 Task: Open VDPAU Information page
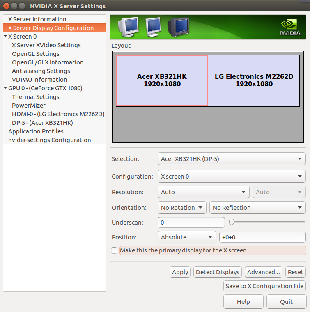point(39,80)
